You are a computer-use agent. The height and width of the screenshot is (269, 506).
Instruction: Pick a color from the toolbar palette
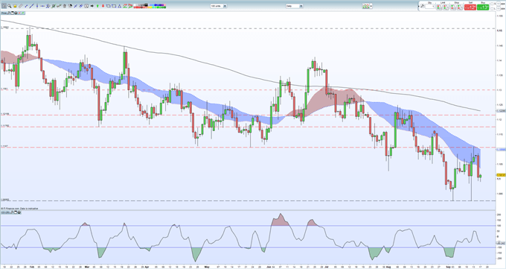pos(150,6)
